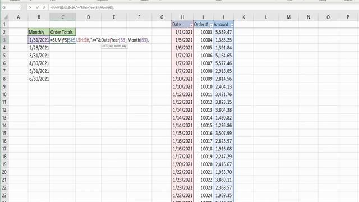This screenshot has height=202, width=359.
Task: Open the Date column filter dropdown
Action: pyautogui.click(x=191, y=25)
